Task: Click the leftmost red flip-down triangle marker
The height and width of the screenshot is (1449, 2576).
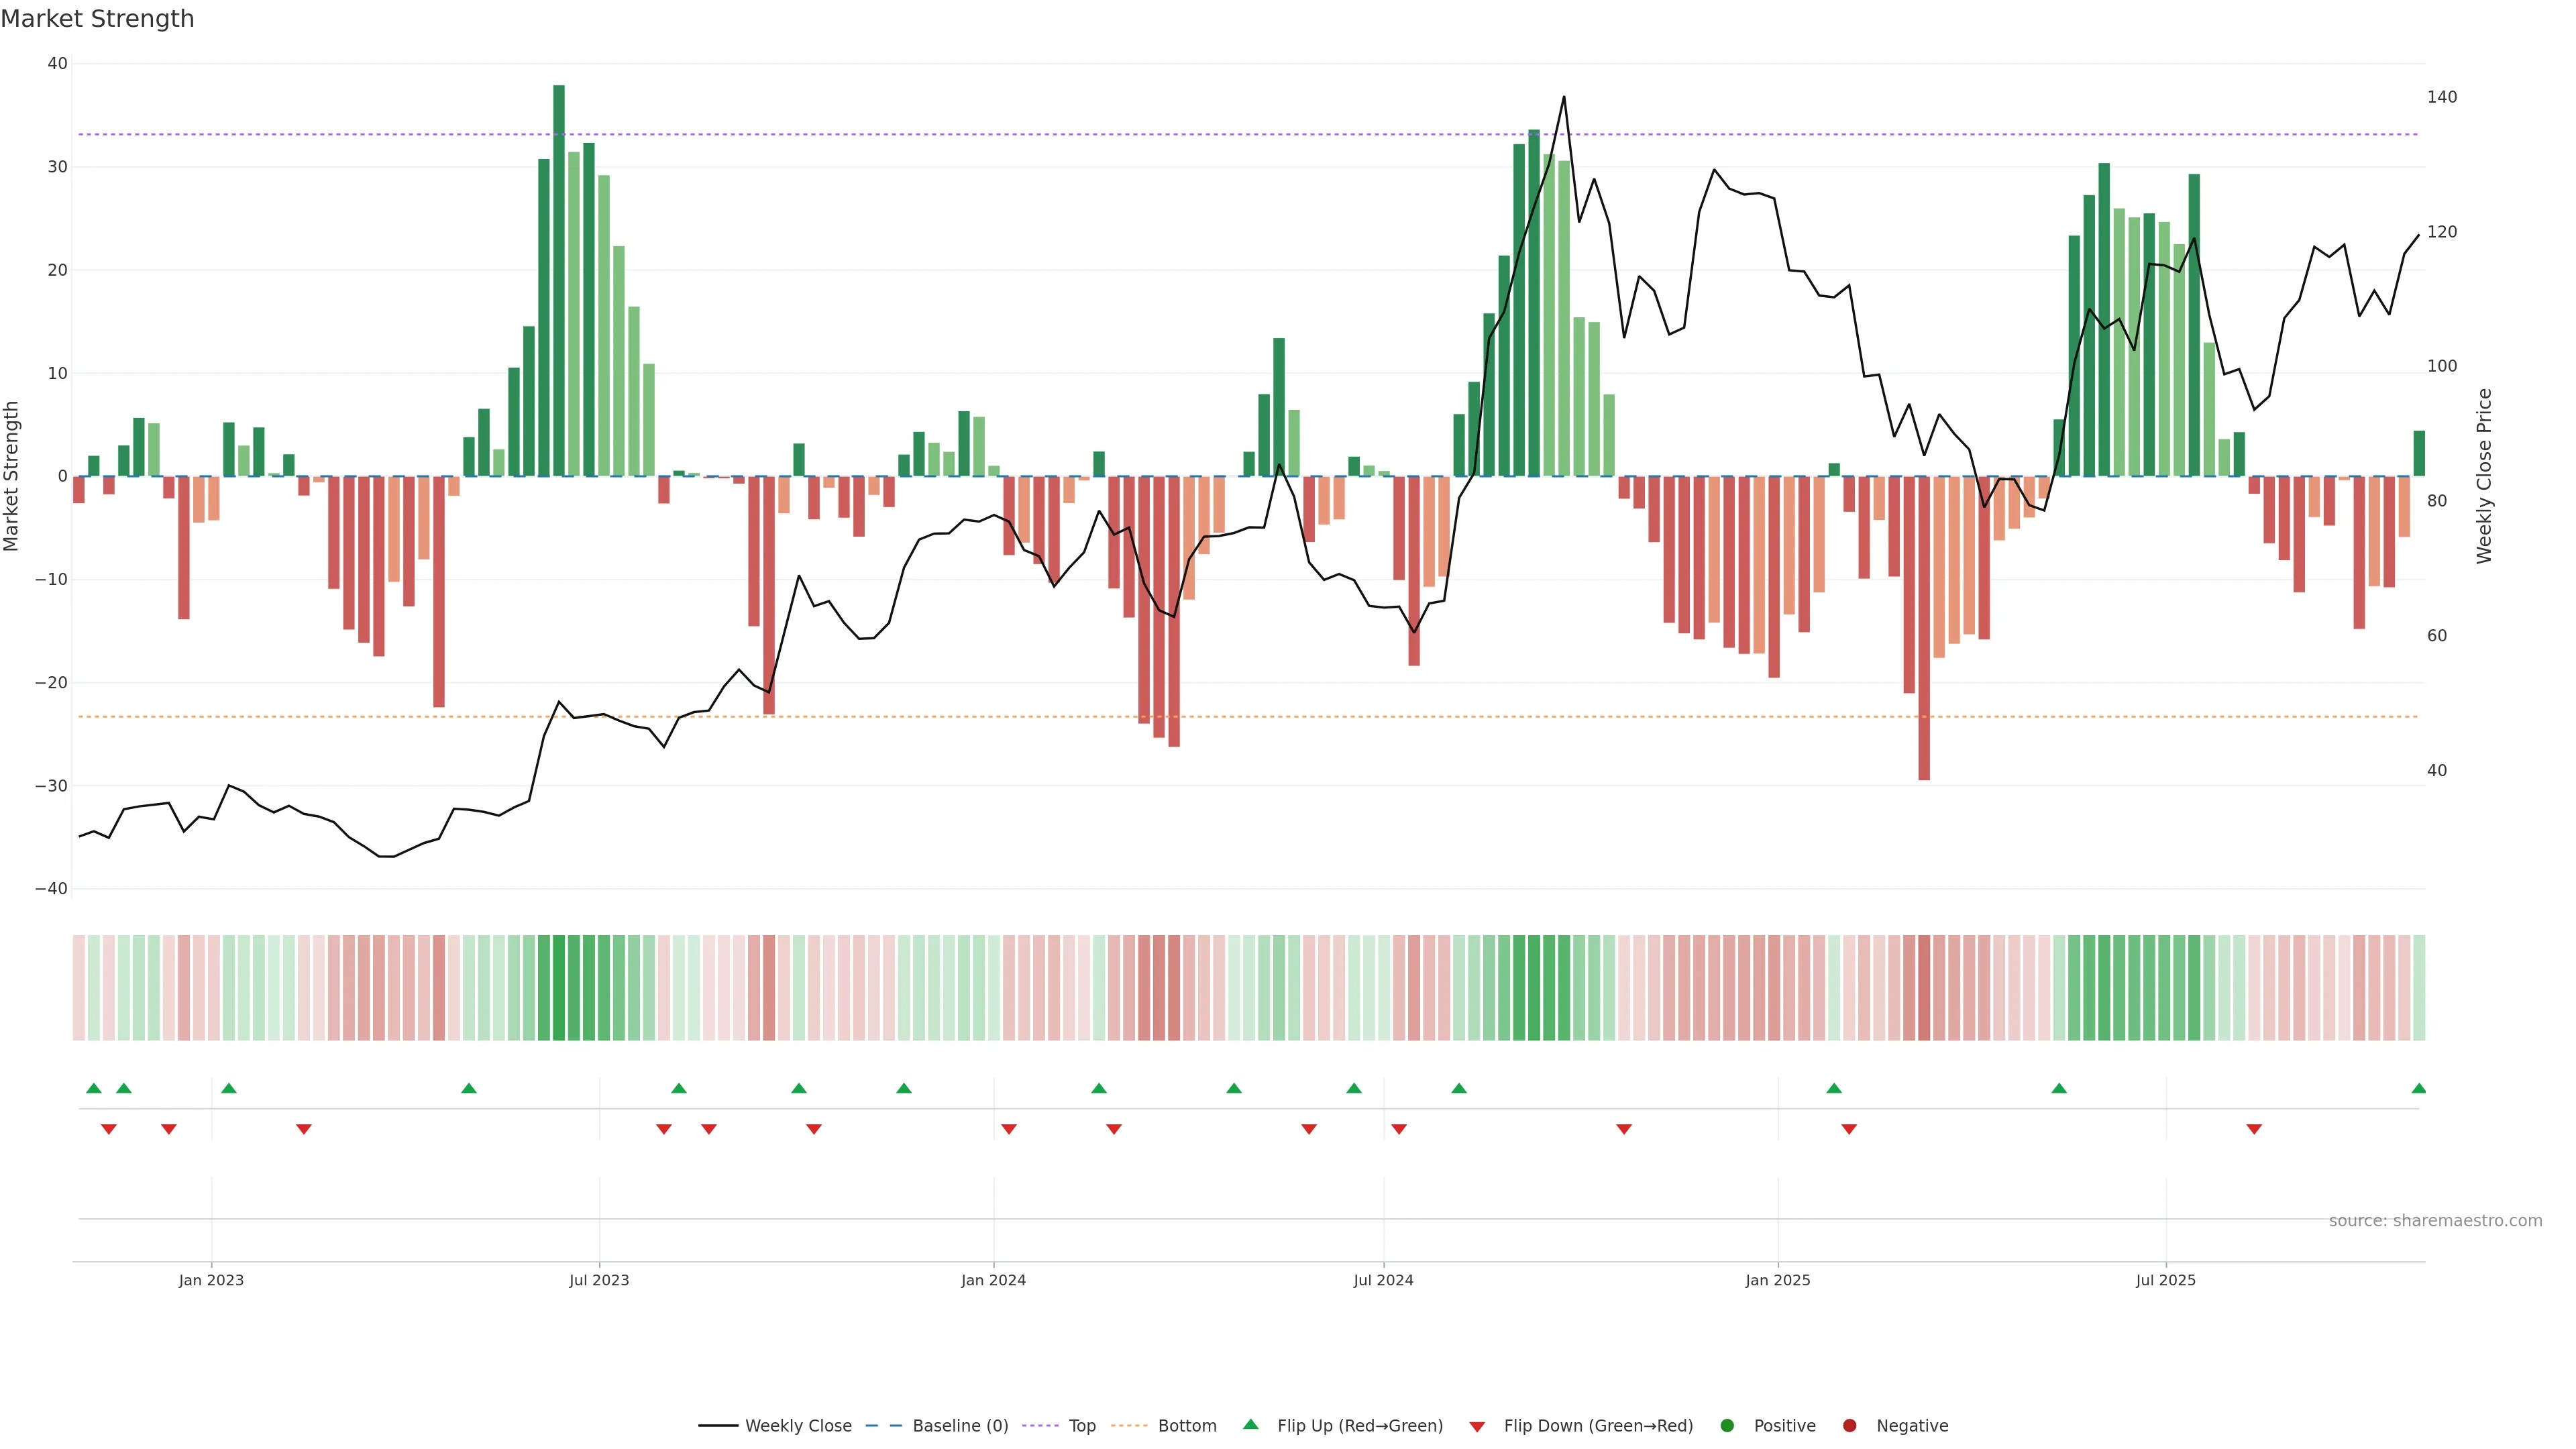Action: pos(109,1129)
